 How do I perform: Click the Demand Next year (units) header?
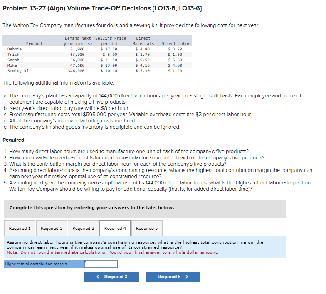(x=78, y=41)
